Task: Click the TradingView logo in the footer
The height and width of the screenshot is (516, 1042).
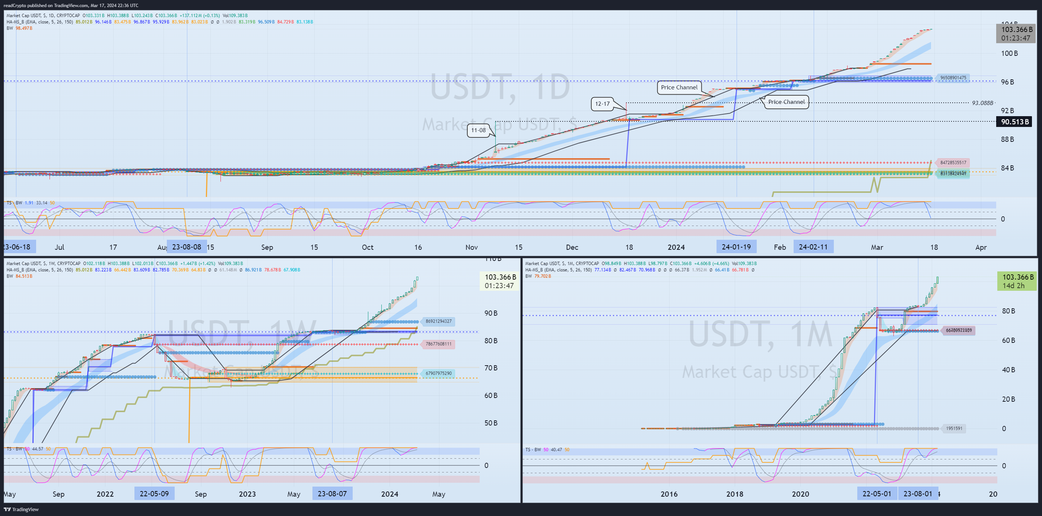Action: [21, 509]
